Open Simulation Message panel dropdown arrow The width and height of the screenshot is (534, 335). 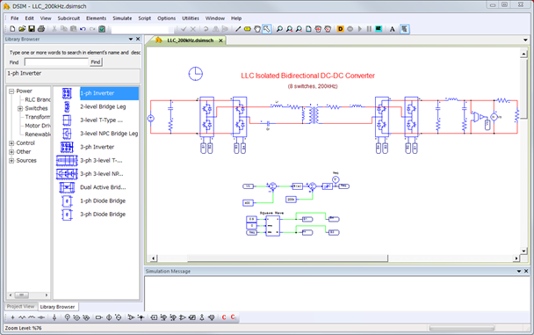(x=519, y=272)
